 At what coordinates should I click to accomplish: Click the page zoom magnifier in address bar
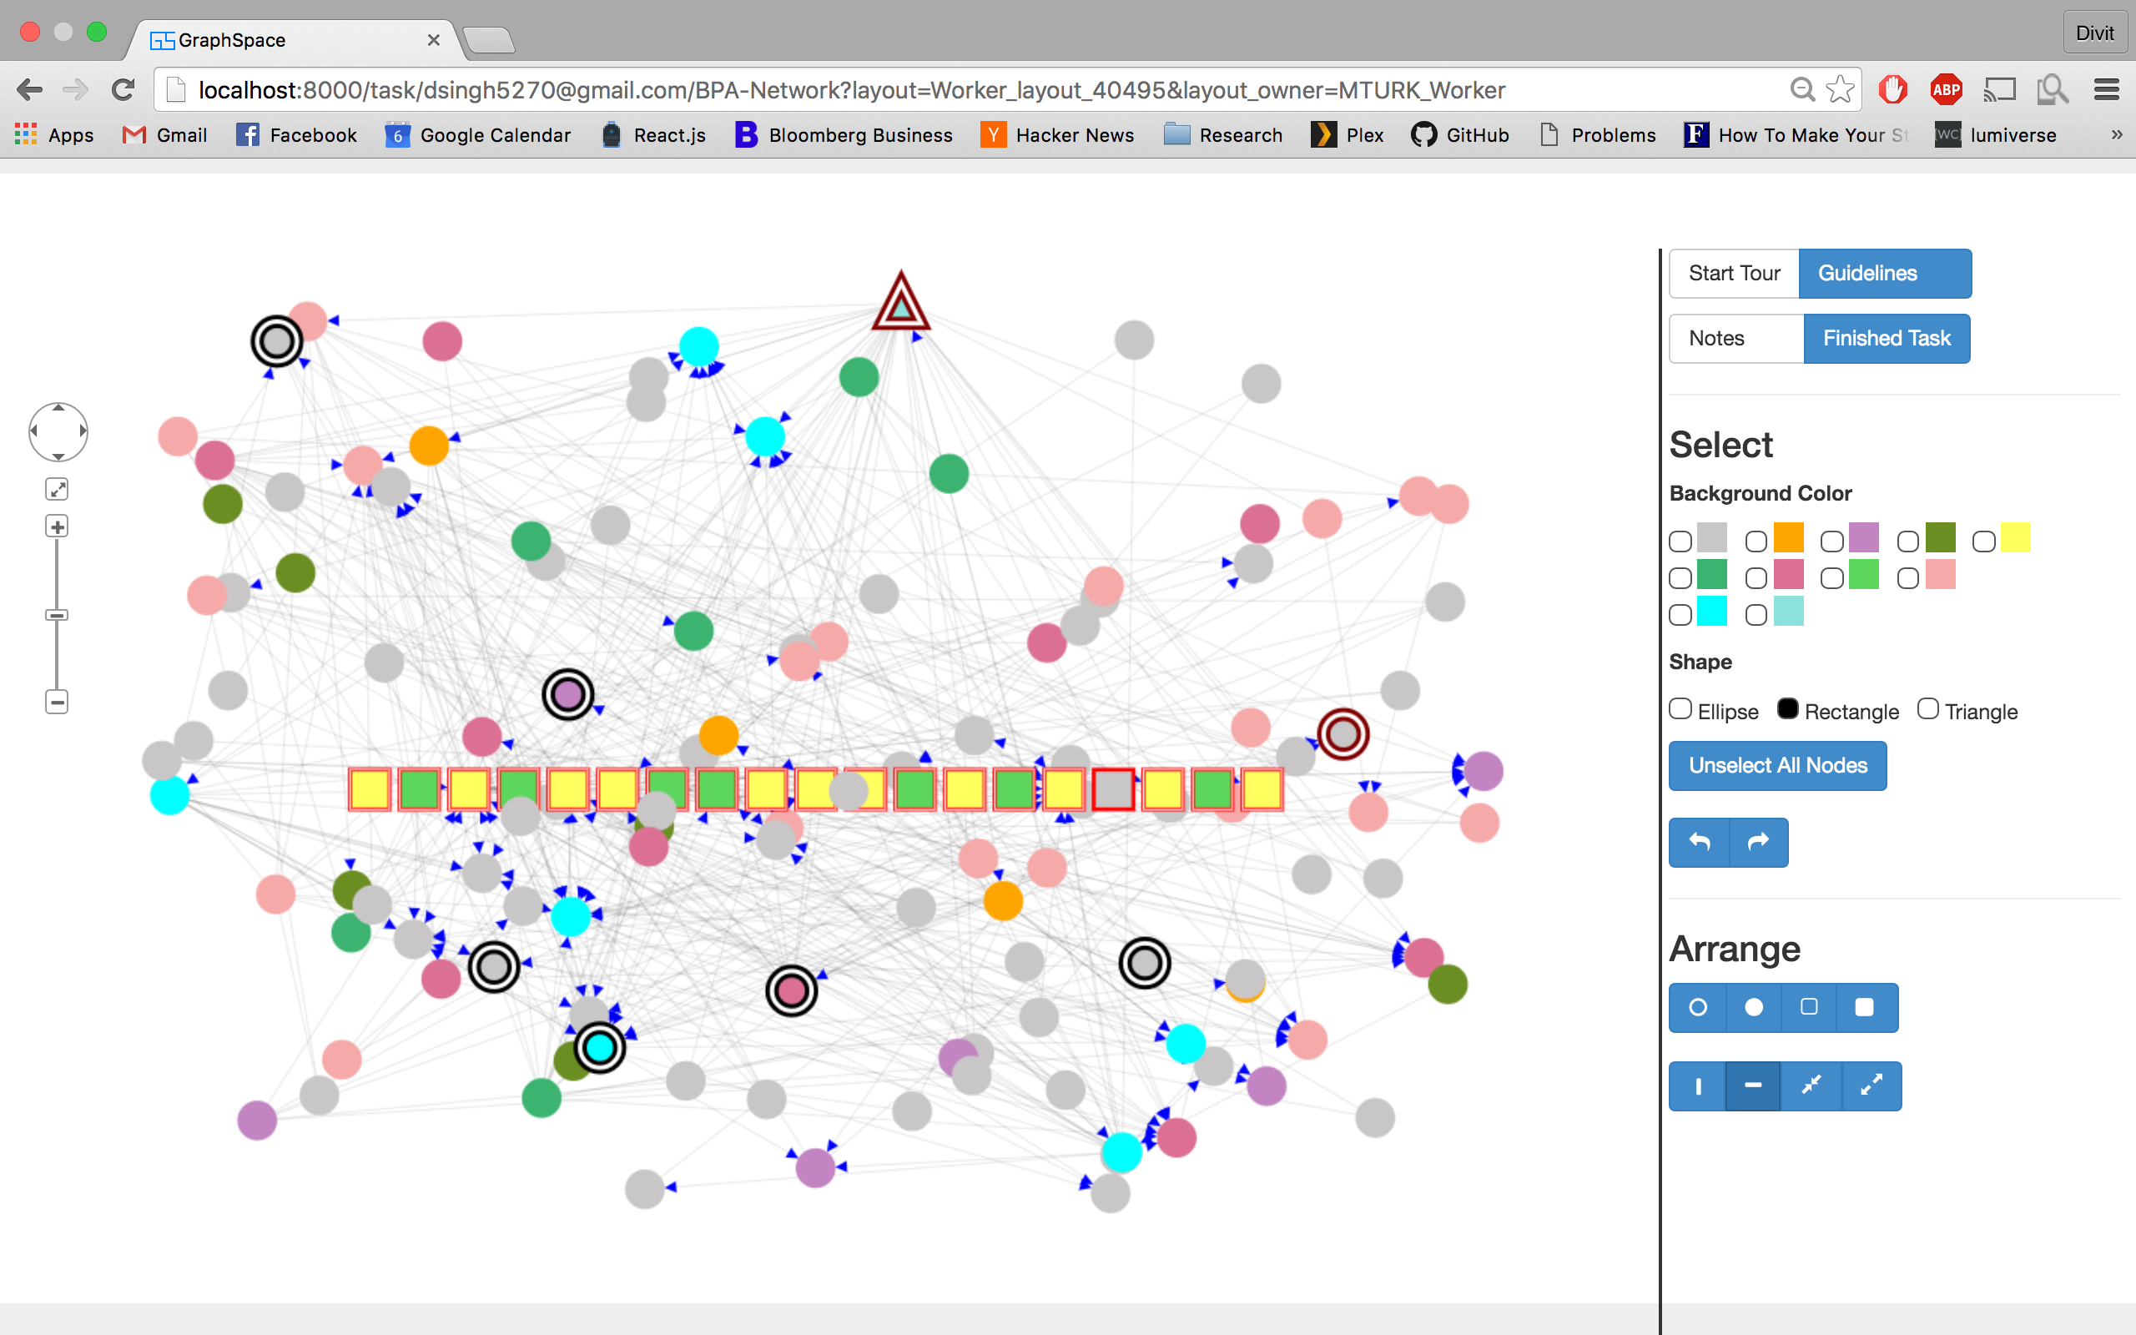pyautogui.click(x=1801, y=89)
